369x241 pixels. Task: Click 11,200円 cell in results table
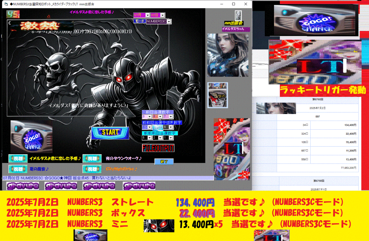point(351,151)
